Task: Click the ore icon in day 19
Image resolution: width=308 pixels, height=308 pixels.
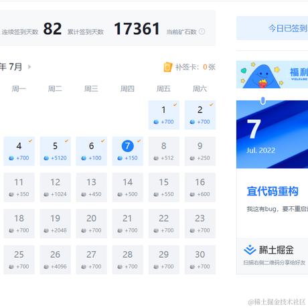Action: point(46,230)
